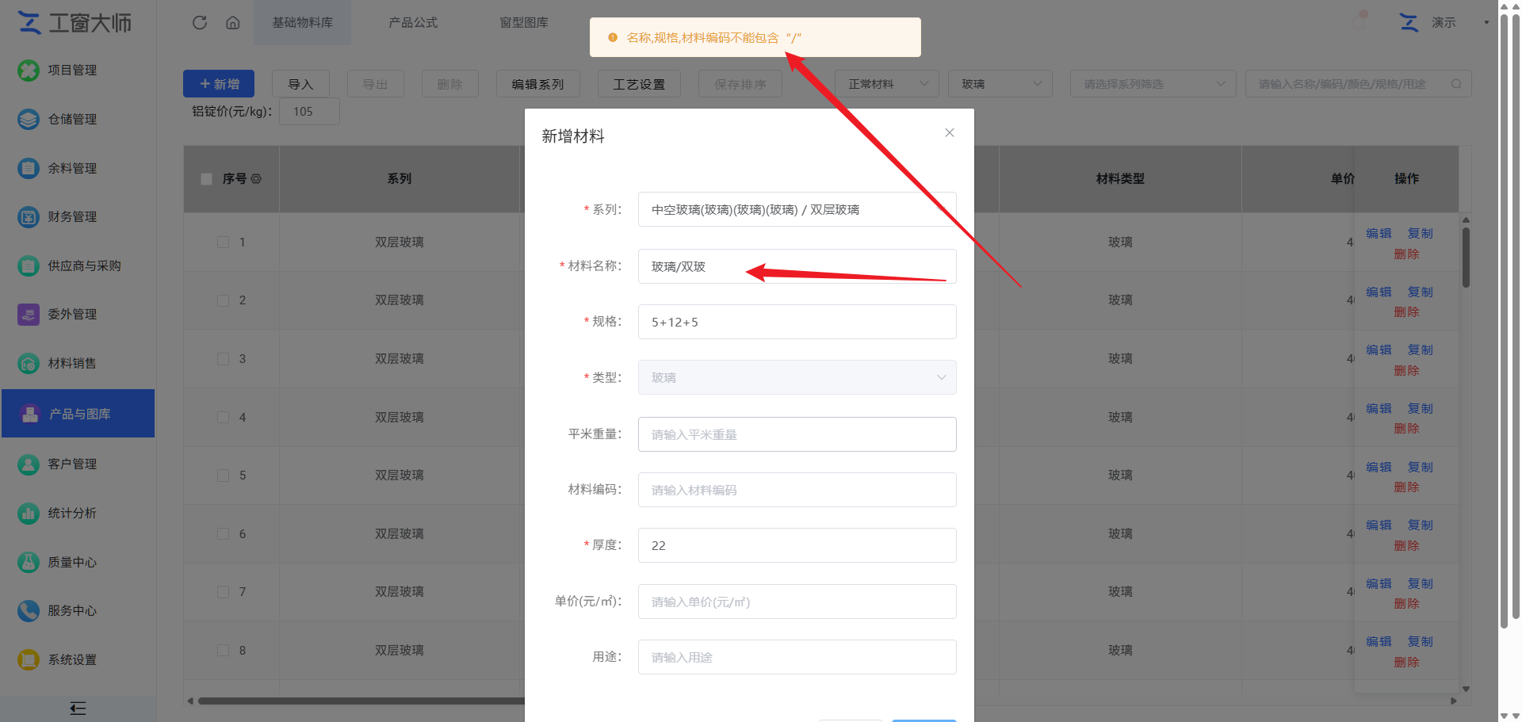Expand the 正常材料 dropdown
This screenshot has width=1522, height=722.
tap(887, 84)
